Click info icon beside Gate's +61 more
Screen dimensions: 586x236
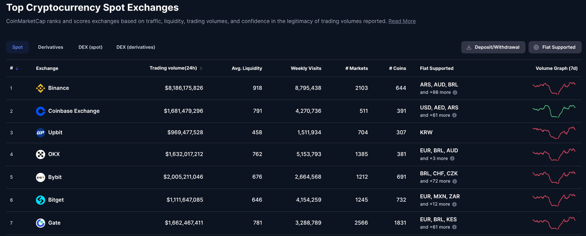point(455,227)
